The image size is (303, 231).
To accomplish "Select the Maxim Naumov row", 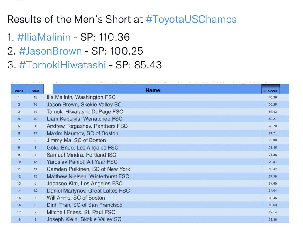I will (150, 133).
